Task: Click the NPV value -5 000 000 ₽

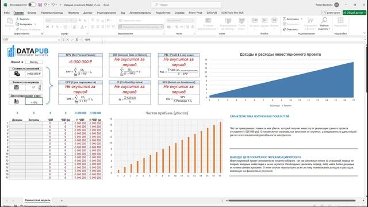Action: [x=80, y=62]
